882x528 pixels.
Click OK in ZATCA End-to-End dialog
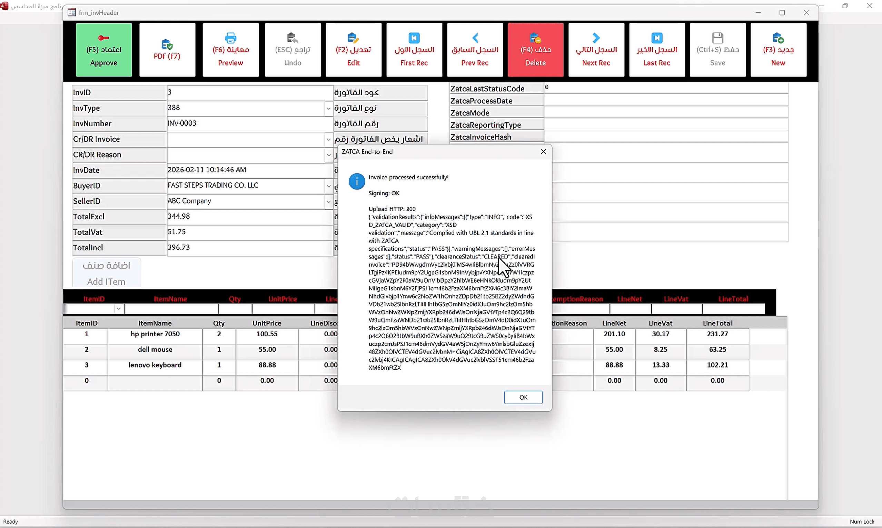coord(523,397)
